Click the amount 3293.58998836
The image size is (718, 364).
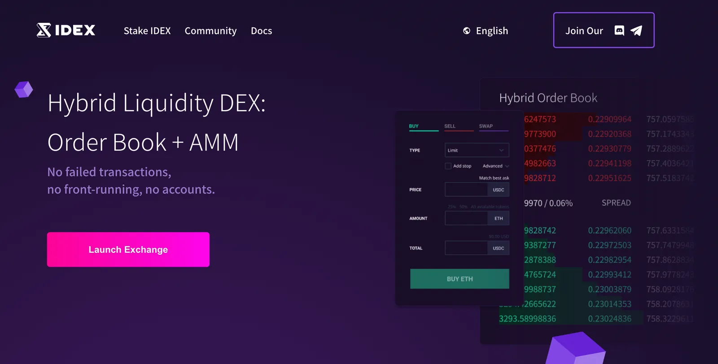[527, 319]
